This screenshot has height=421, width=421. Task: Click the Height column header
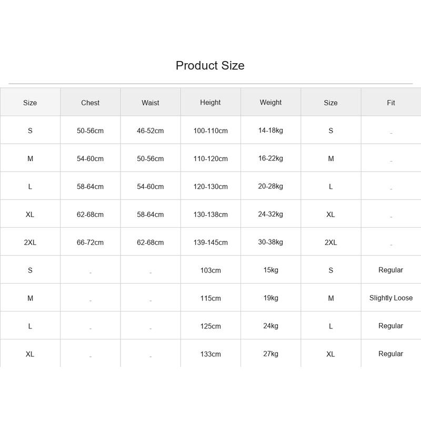pyautogui.click(x=210, y=103)
